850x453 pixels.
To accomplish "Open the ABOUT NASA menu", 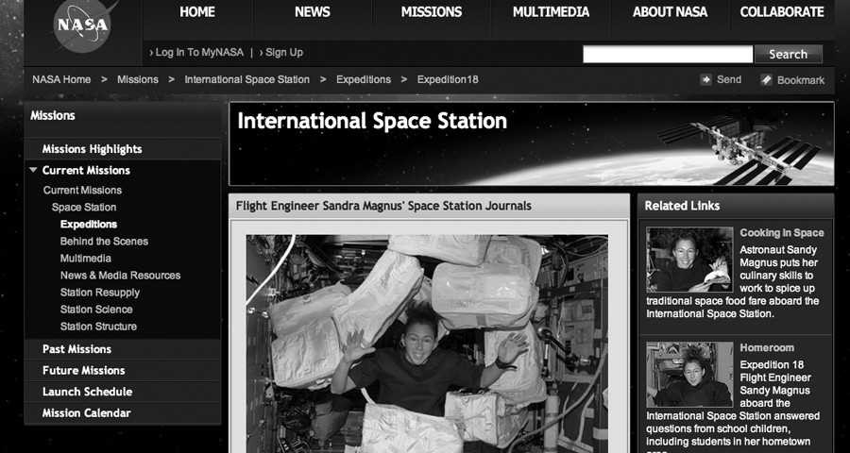I will pyautogui.click(x=670, y=12).
